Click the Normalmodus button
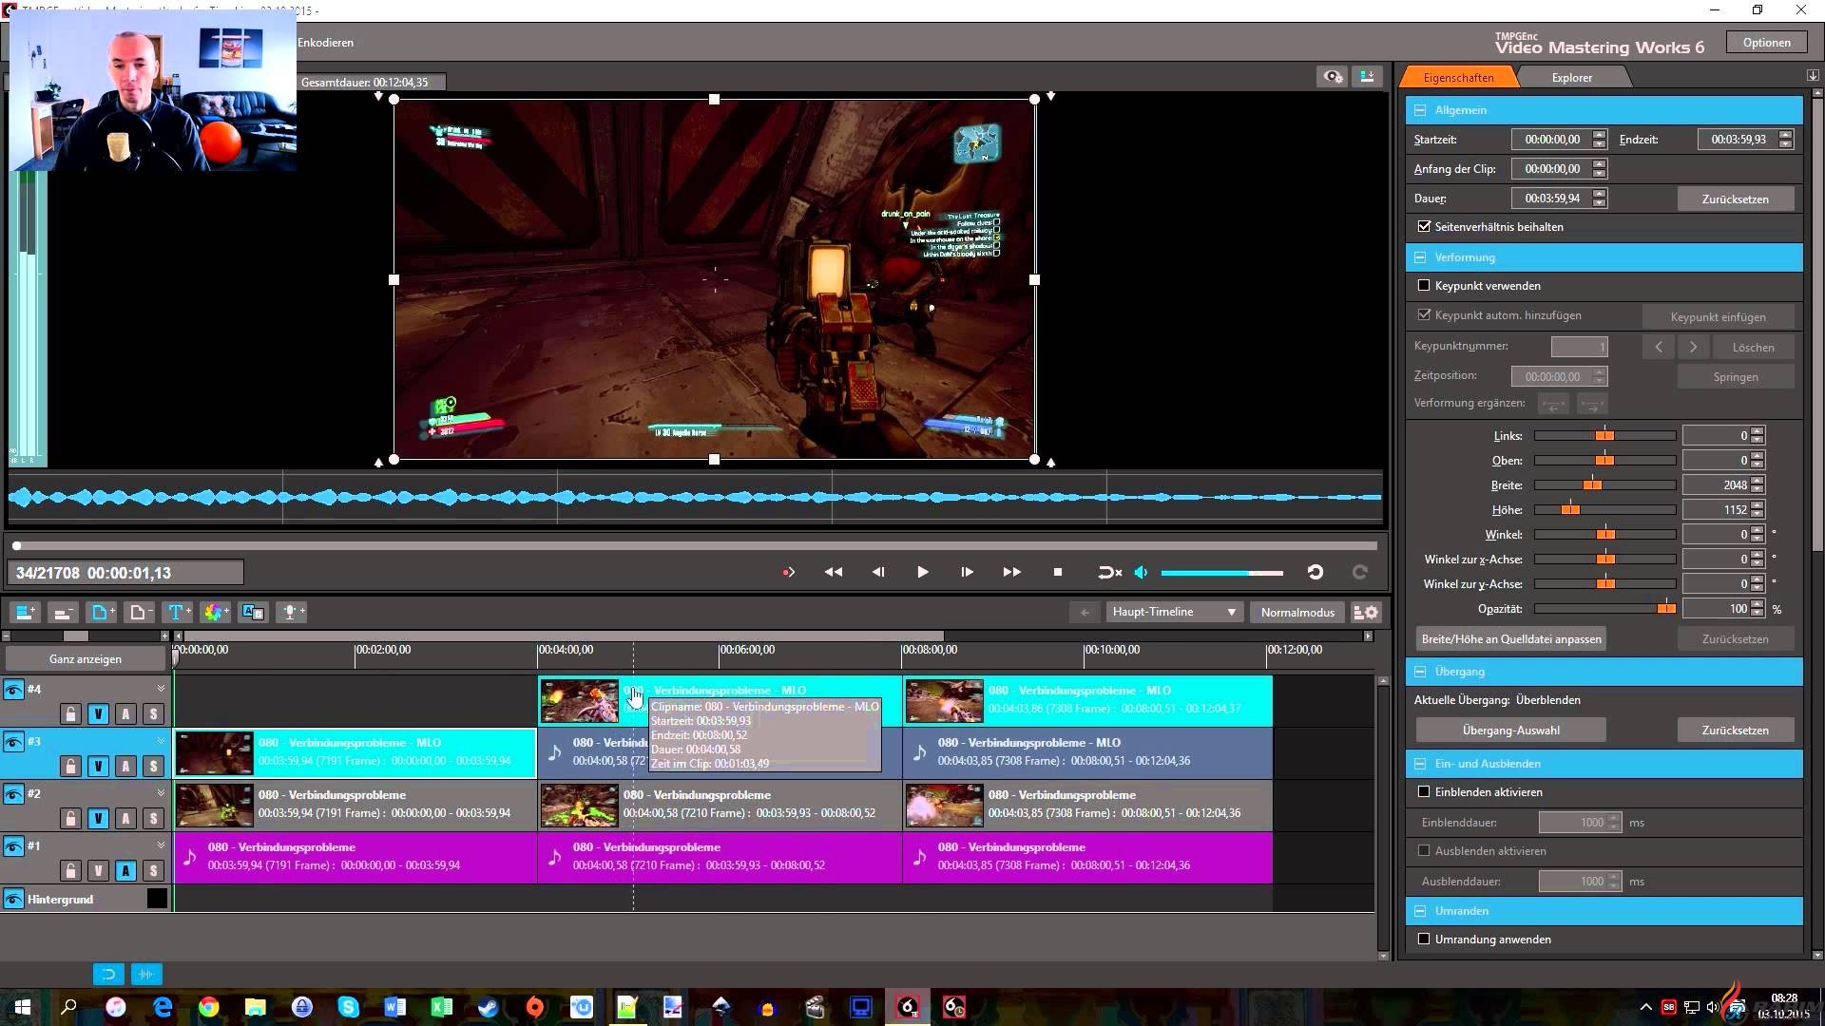 pyautogui.click(x=1297, y=613)
